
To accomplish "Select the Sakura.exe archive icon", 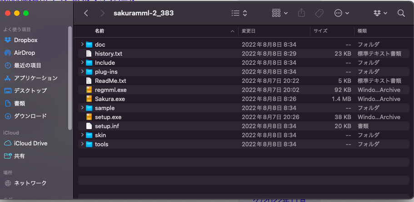I will click(x=89, y=99).
